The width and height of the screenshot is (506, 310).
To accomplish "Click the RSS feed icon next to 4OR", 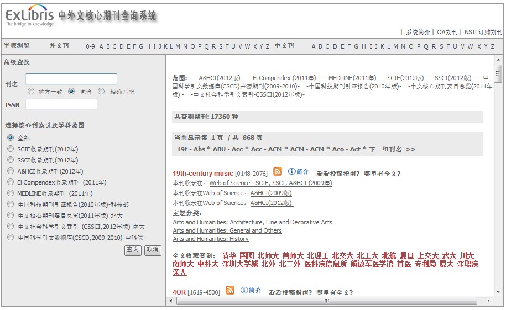I will [229, 290].
